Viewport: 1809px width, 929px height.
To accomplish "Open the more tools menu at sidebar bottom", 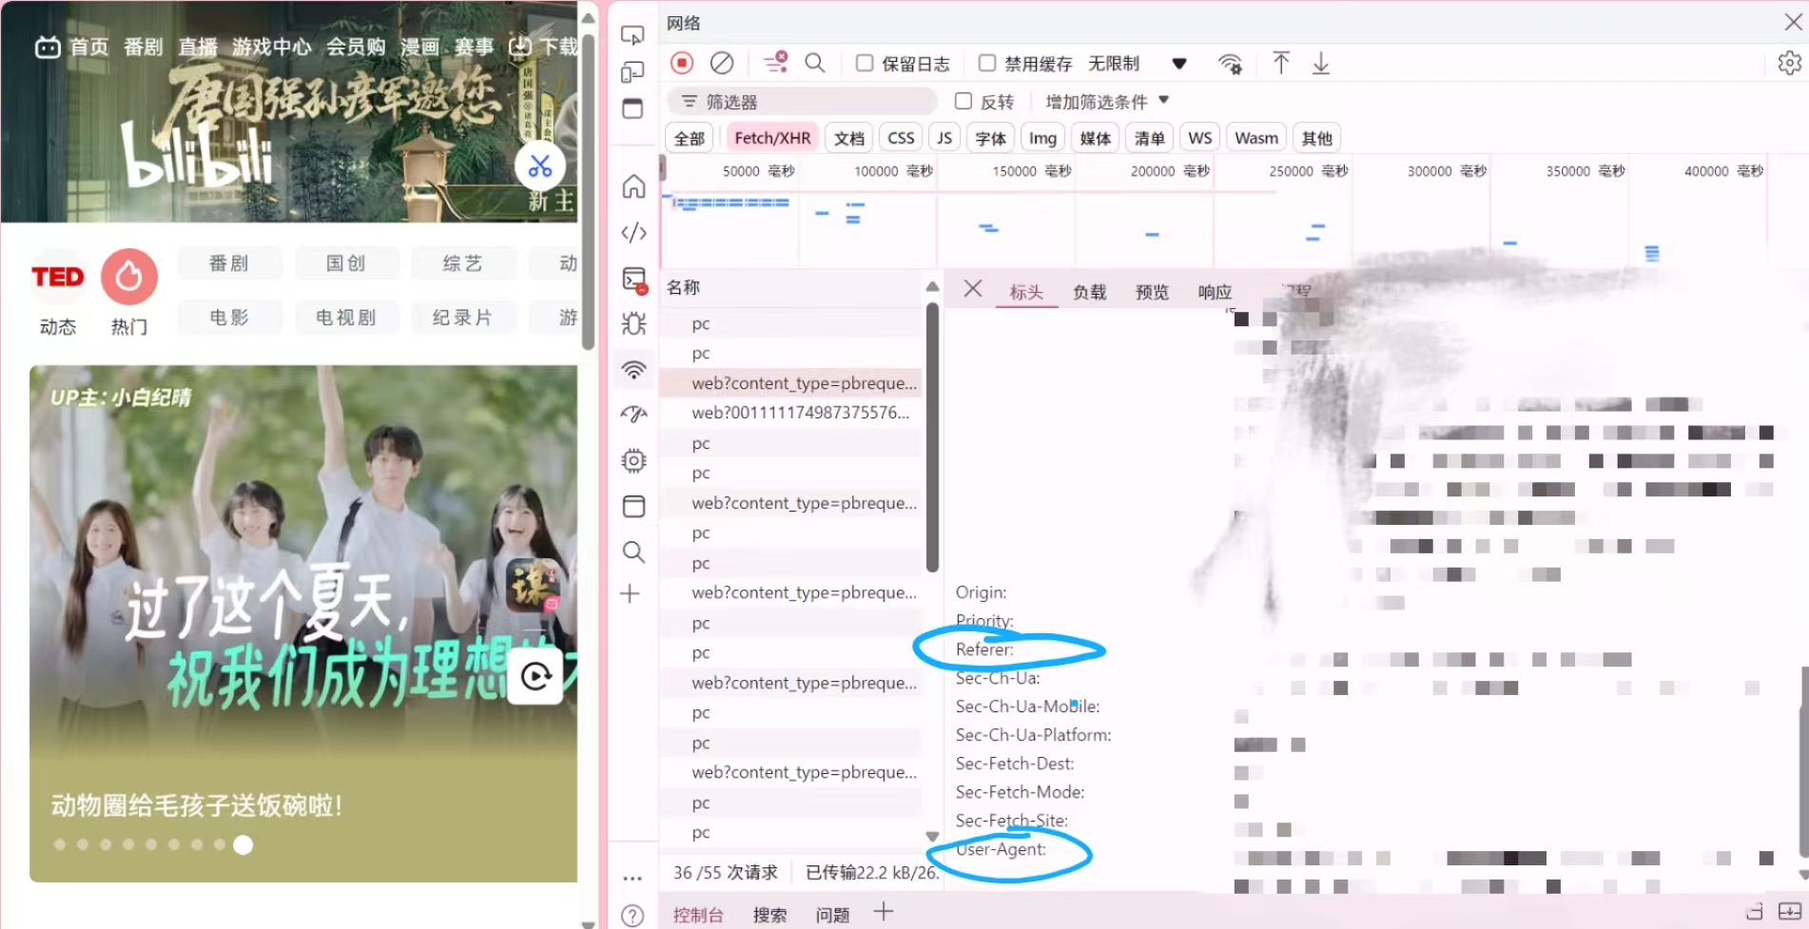I will (x=632, y=878).
